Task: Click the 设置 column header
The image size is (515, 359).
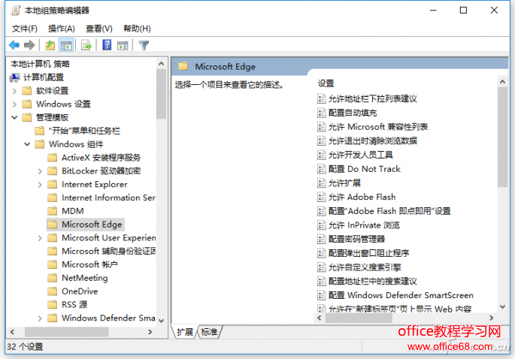Action: coord(326,83)
